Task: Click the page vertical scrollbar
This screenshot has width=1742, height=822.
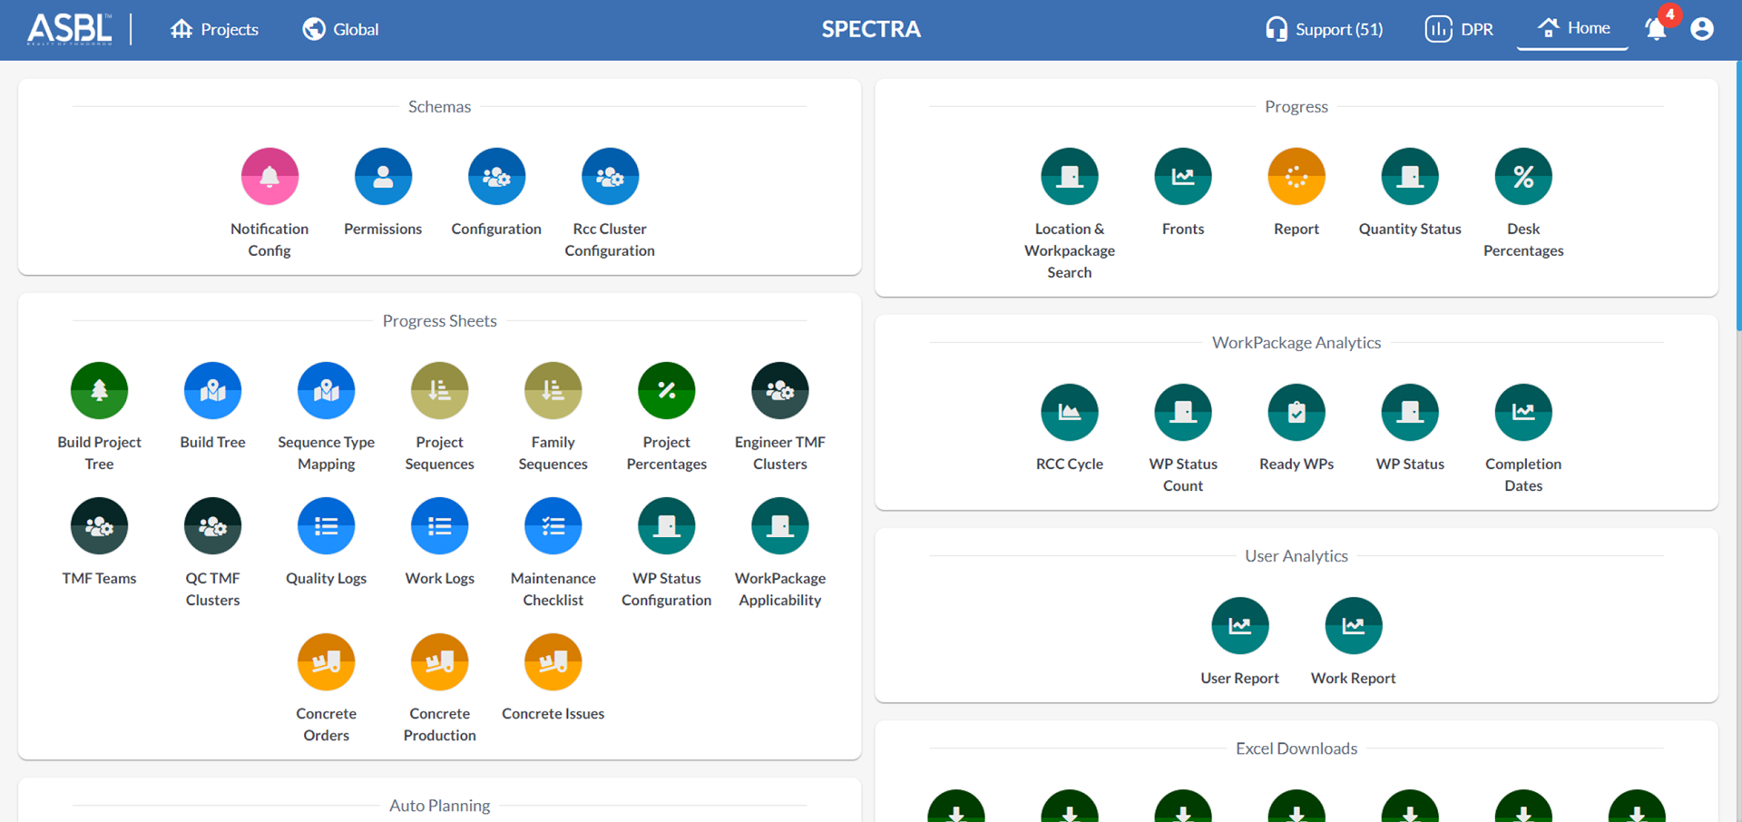Action: coord(1737,196)
